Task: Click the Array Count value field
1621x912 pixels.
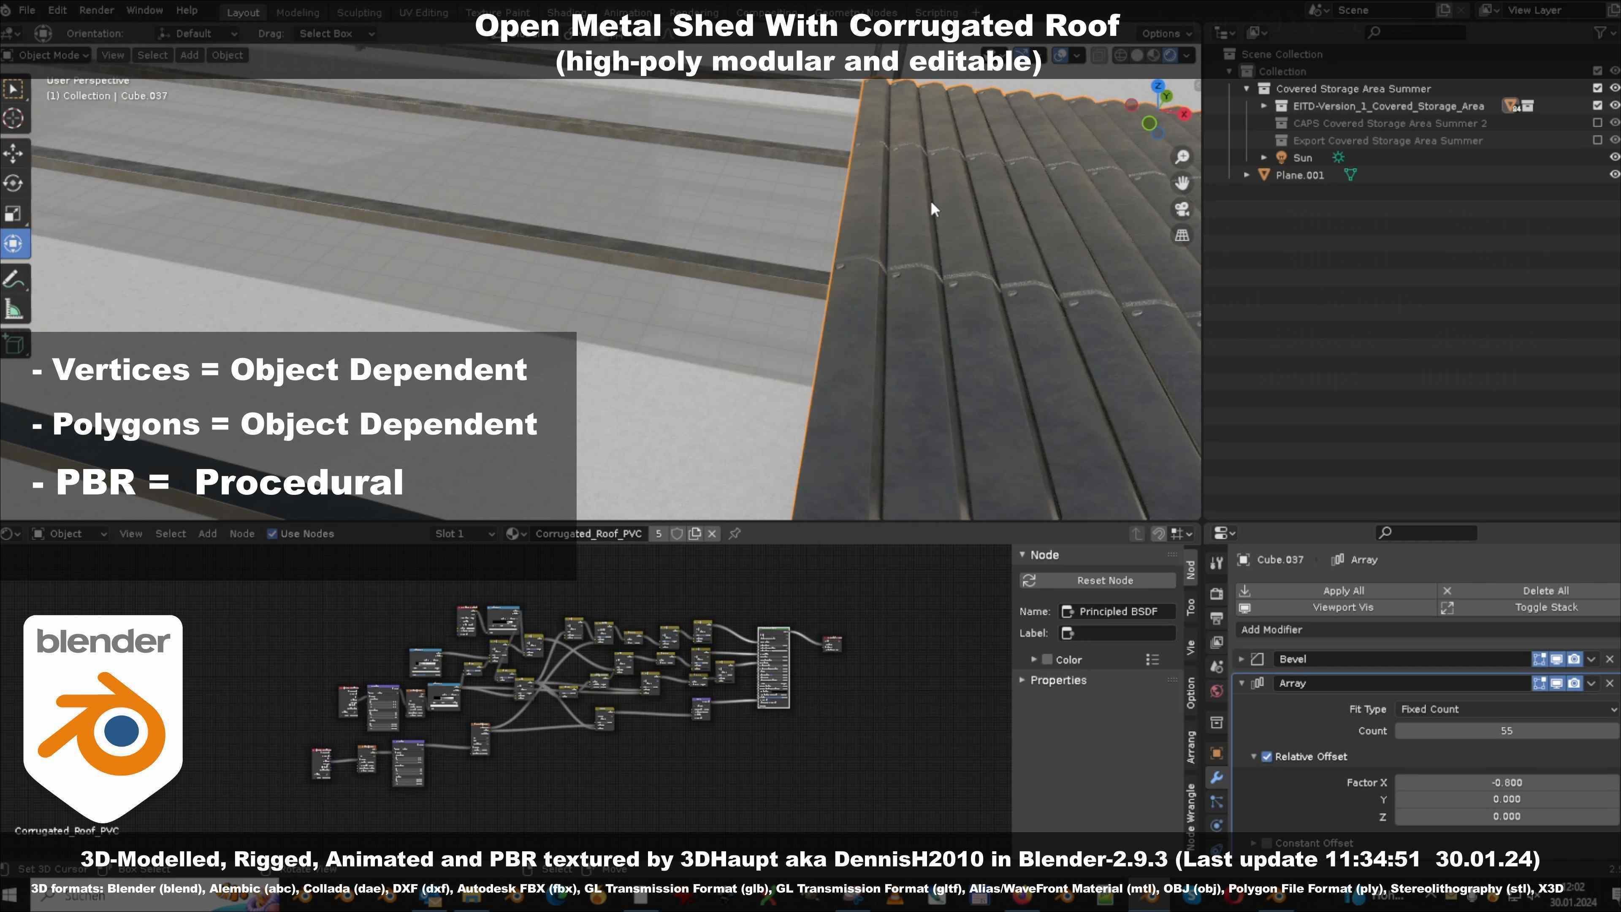Action: click(x=1507, y=731)
